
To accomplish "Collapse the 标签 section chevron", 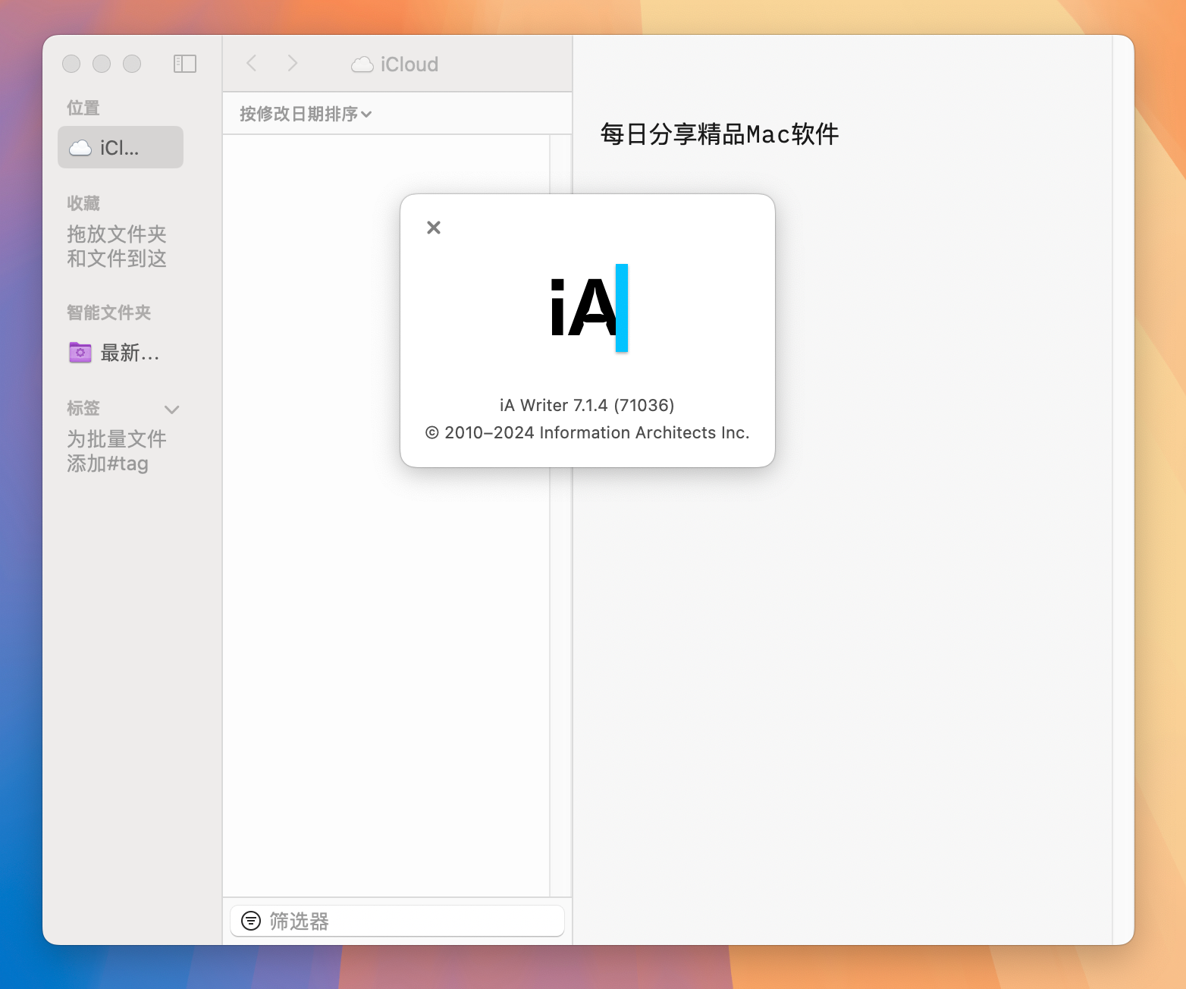I will [x=172, y=410].
